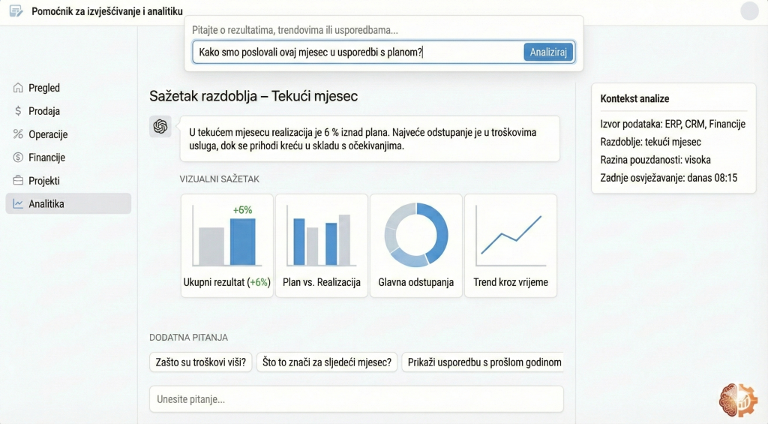768x424 pixels.
Task: Choose "Prikaži usporedbu s prošlom godinom" suggestion
Action: click(483, 362)
